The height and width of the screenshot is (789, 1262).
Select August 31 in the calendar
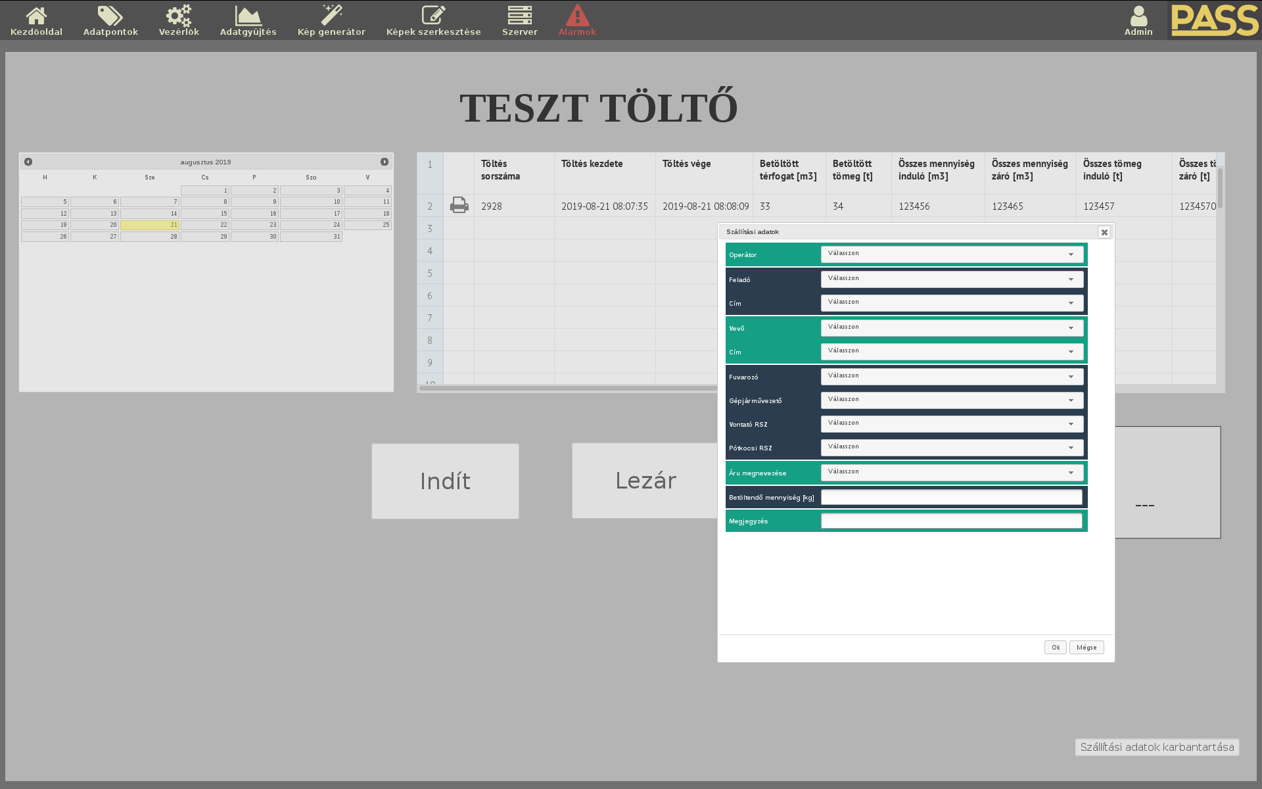pyautogui.click(x=311, y=237)
